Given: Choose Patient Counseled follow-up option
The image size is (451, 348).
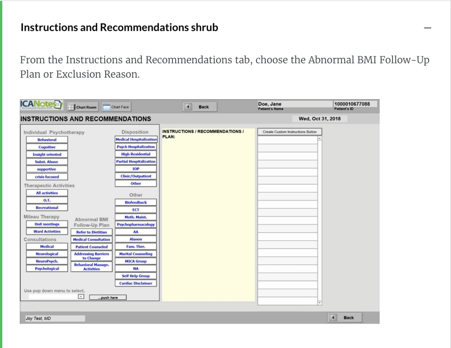Looking at the screenshot, I should tap(91, 247).
